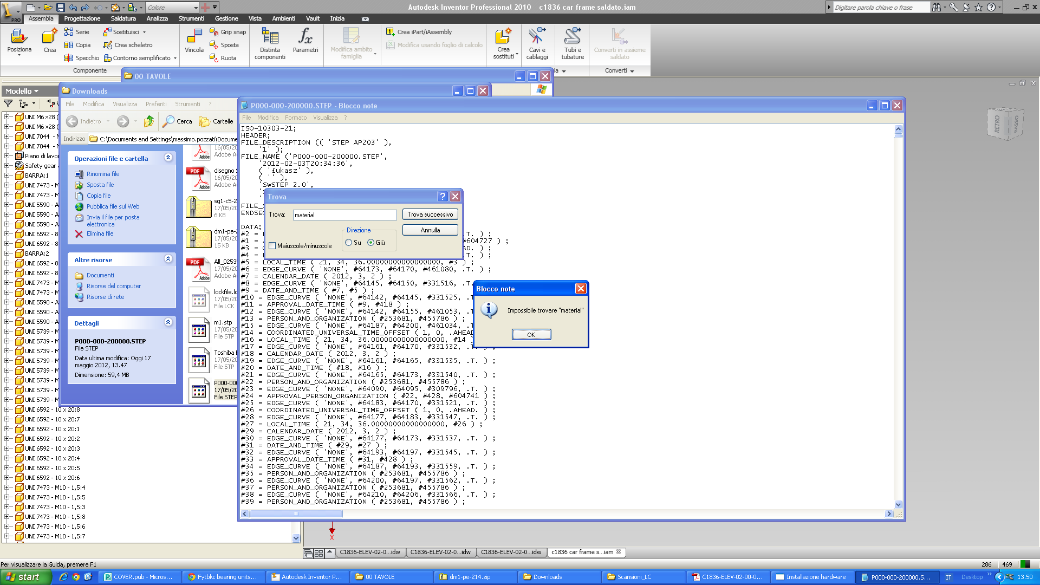
Task: Click the Trova text input field
Action: coord(344,215)
